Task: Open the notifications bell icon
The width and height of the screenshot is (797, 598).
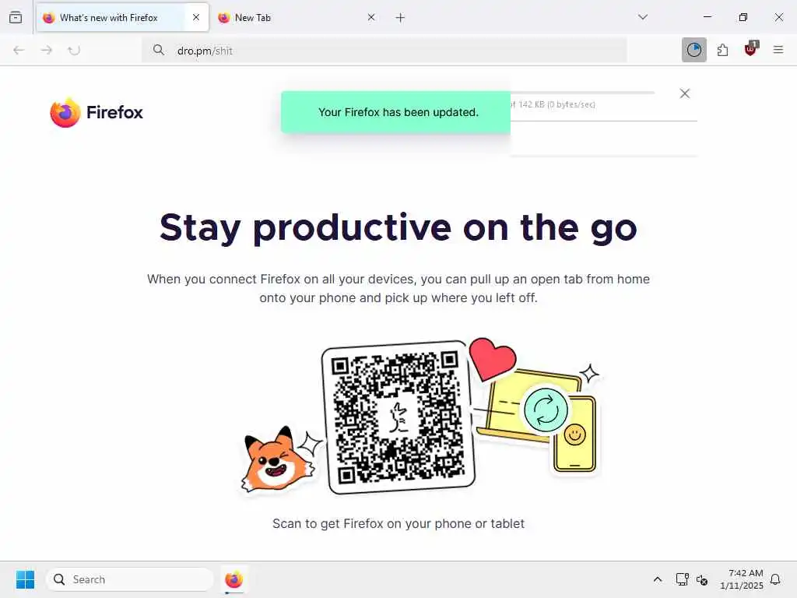Action: 775,579
